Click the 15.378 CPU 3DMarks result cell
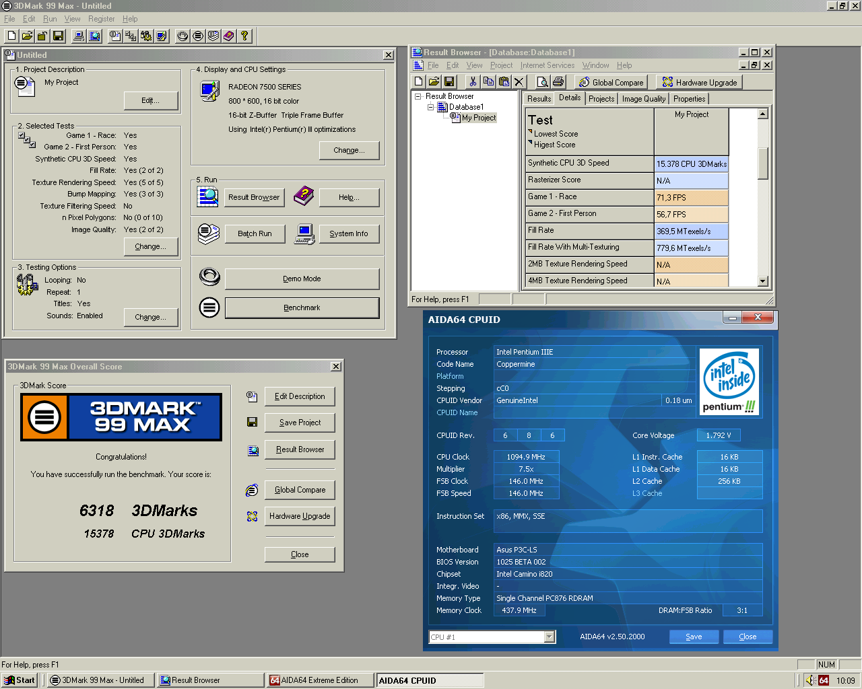The height and width of the screenshot is (689, 862). (692, 164)
